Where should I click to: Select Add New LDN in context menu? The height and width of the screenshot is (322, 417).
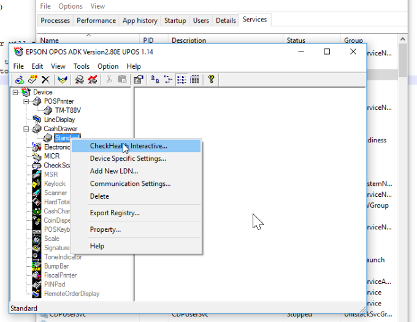[x=136, y=171]
